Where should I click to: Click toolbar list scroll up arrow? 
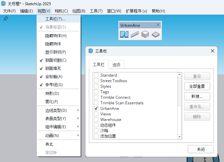(180, 75)
